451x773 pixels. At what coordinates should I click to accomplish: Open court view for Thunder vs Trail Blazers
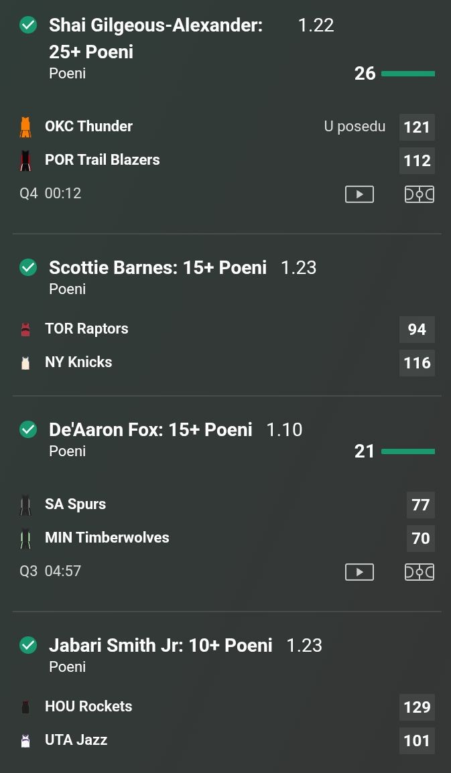click(420, 194)
